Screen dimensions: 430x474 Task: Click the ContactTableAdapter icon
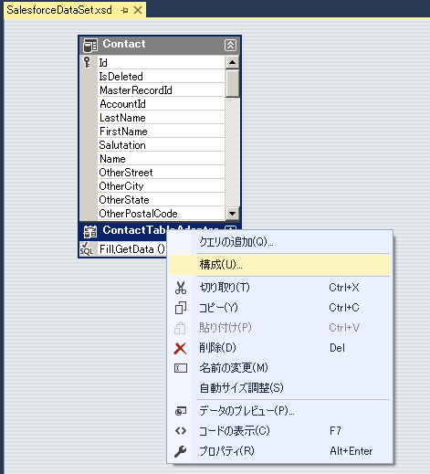pyautogui.click(x=90, y=231)
